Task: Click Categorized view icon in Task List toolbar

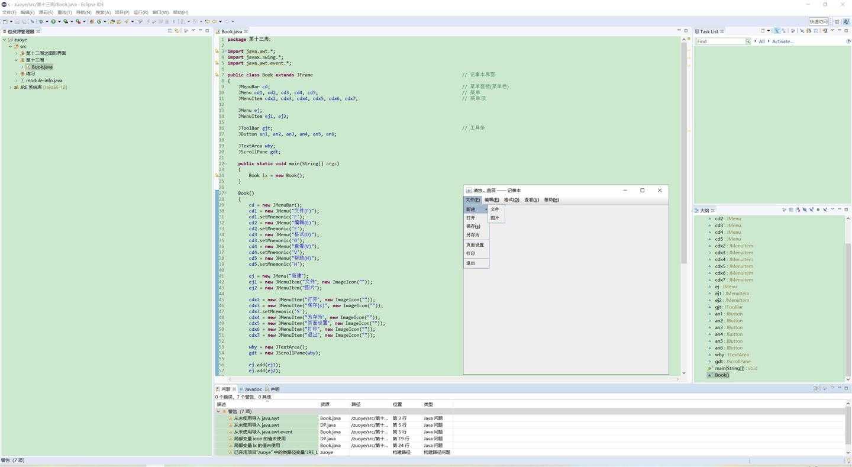Action: [x=777, y=31]
